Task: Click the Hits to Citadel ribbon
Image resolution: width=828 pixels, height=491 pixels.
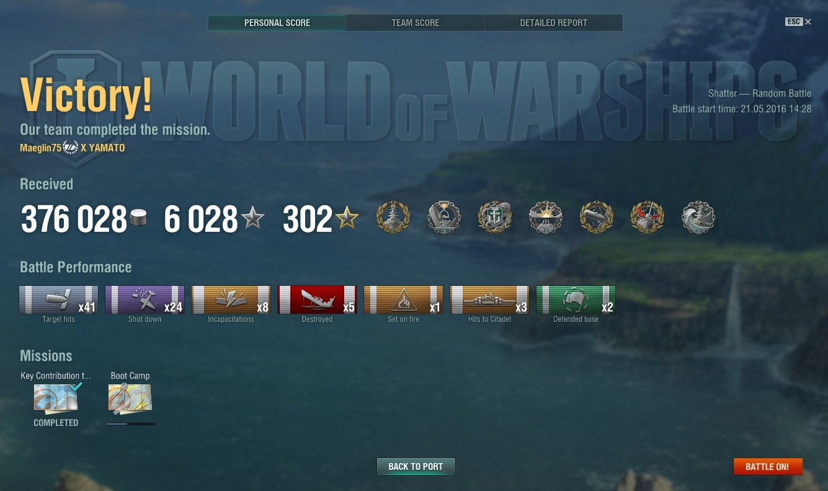Action: click(489, 300)
